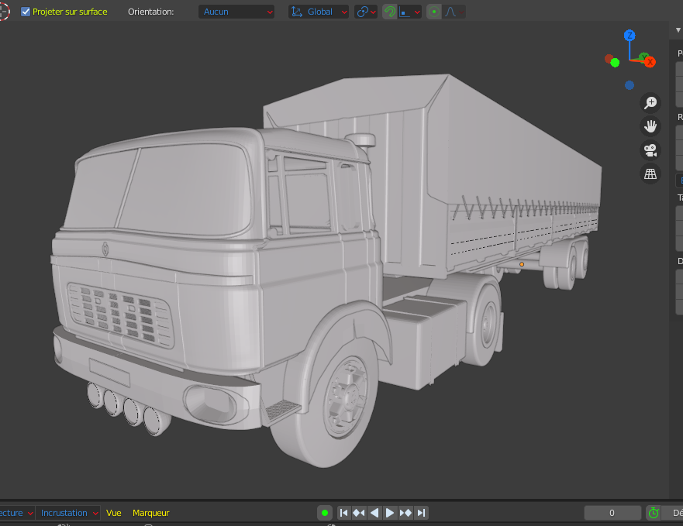Viewport: 683px width, 526px height.
Task: Uncheck Projeter sur surface checkbox
Action: pos(26,12)
